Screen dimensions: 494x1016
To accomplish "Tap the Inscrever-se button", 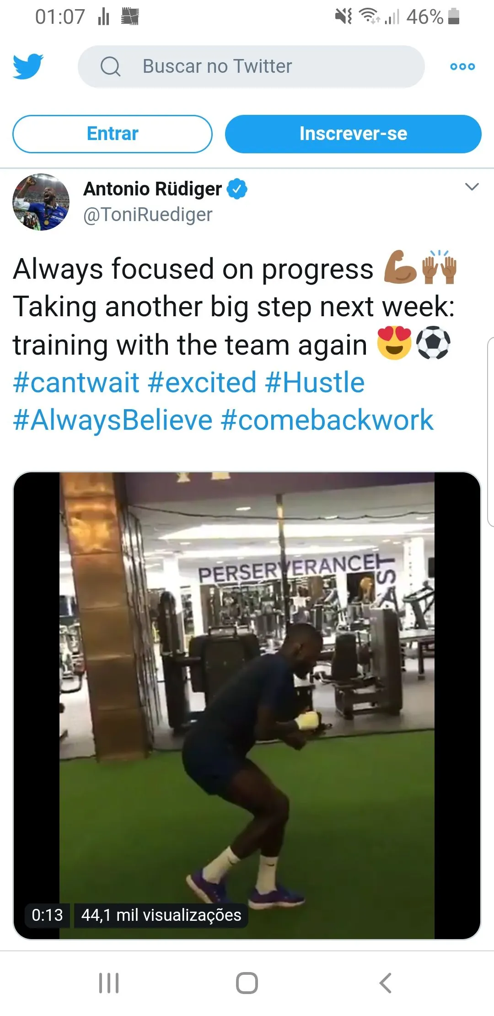I will coord(353,134).
